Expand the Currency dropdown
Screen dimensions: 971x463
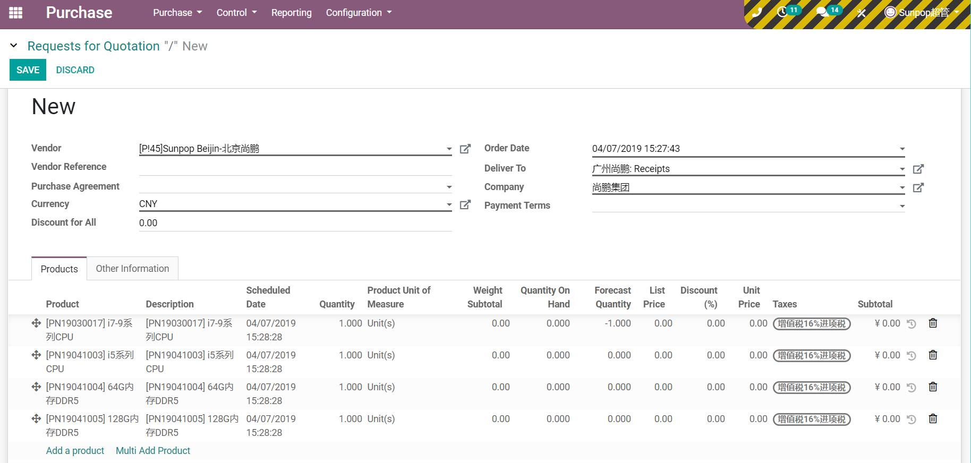coord(449,204)
